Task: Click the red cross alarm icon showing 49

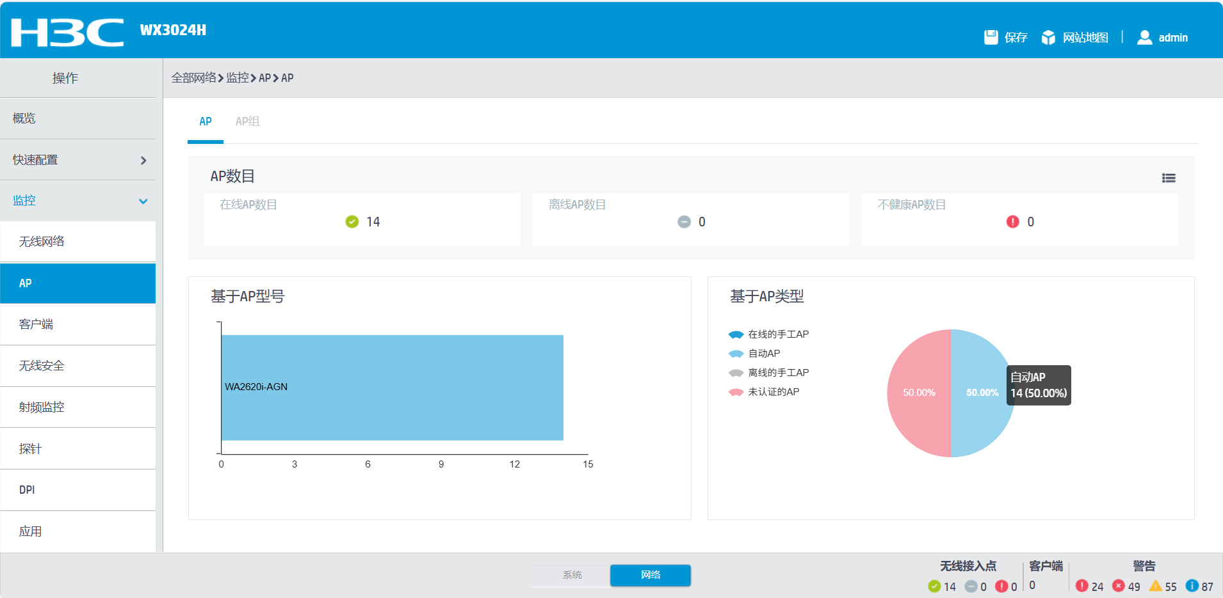Action: click(x=1119, y=586)
